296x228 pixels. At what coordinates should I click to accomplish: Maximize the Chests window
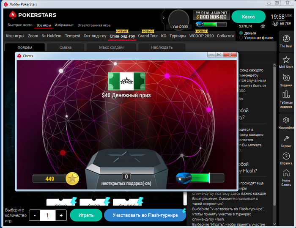[219, 55]
